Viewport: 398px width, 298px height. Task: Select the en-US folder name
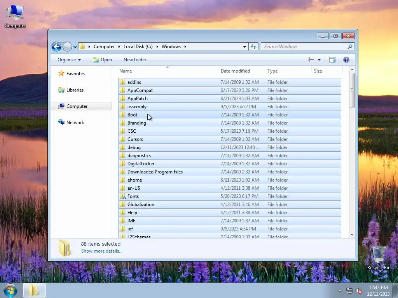pyautogui.click(x=134, y=188)
